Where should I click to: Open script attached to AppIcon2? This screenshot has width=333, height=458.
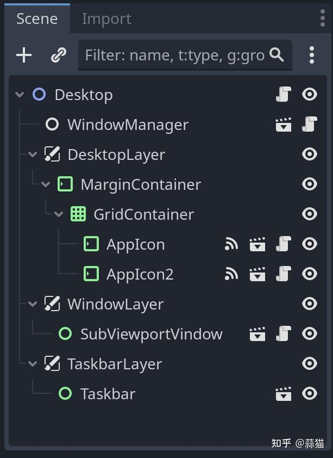click(284, 274)
